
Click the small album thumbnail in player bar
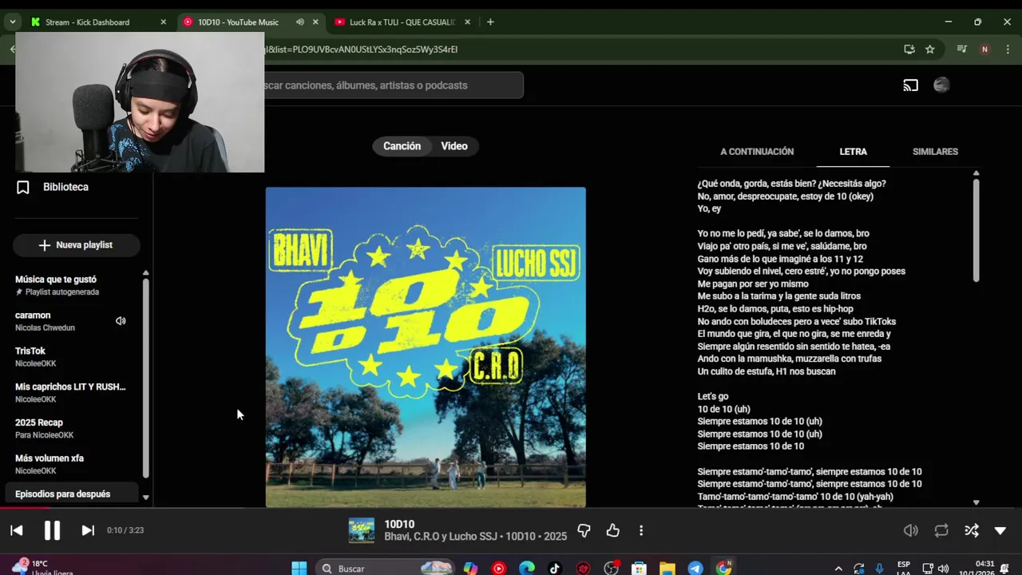tap(362, 530)
